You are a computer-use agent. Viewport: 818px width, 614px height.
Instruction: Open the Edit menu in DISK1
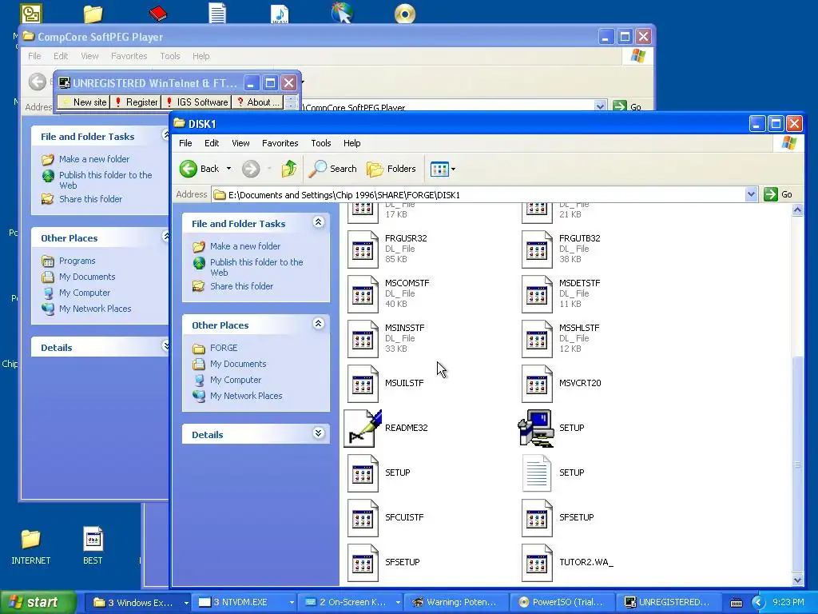coord(211,143)
